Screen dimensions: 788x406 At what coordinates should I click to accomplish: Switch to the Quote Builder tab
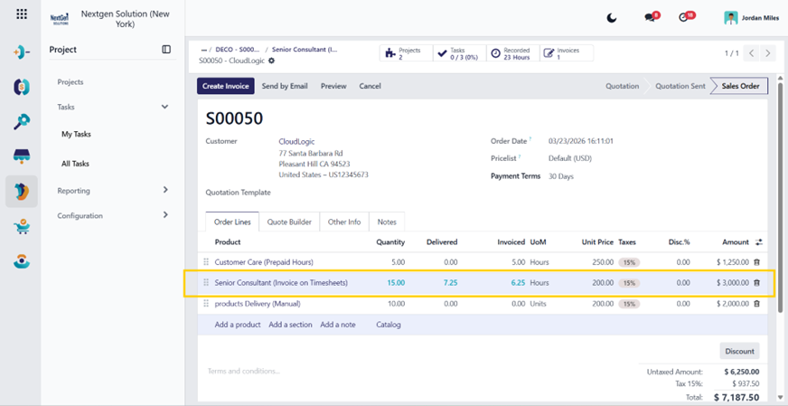(x=289, y=222)
